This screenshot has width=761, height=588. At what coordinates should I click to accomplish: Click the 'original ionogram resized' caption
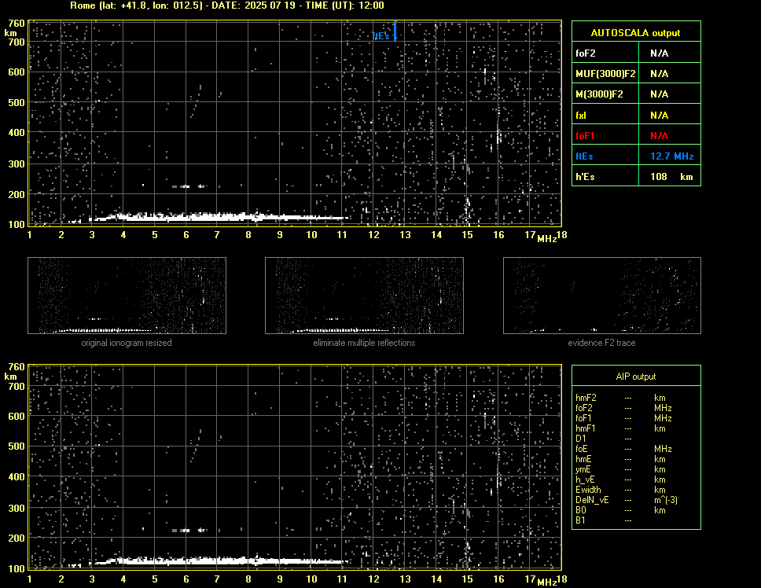point(127,343)
